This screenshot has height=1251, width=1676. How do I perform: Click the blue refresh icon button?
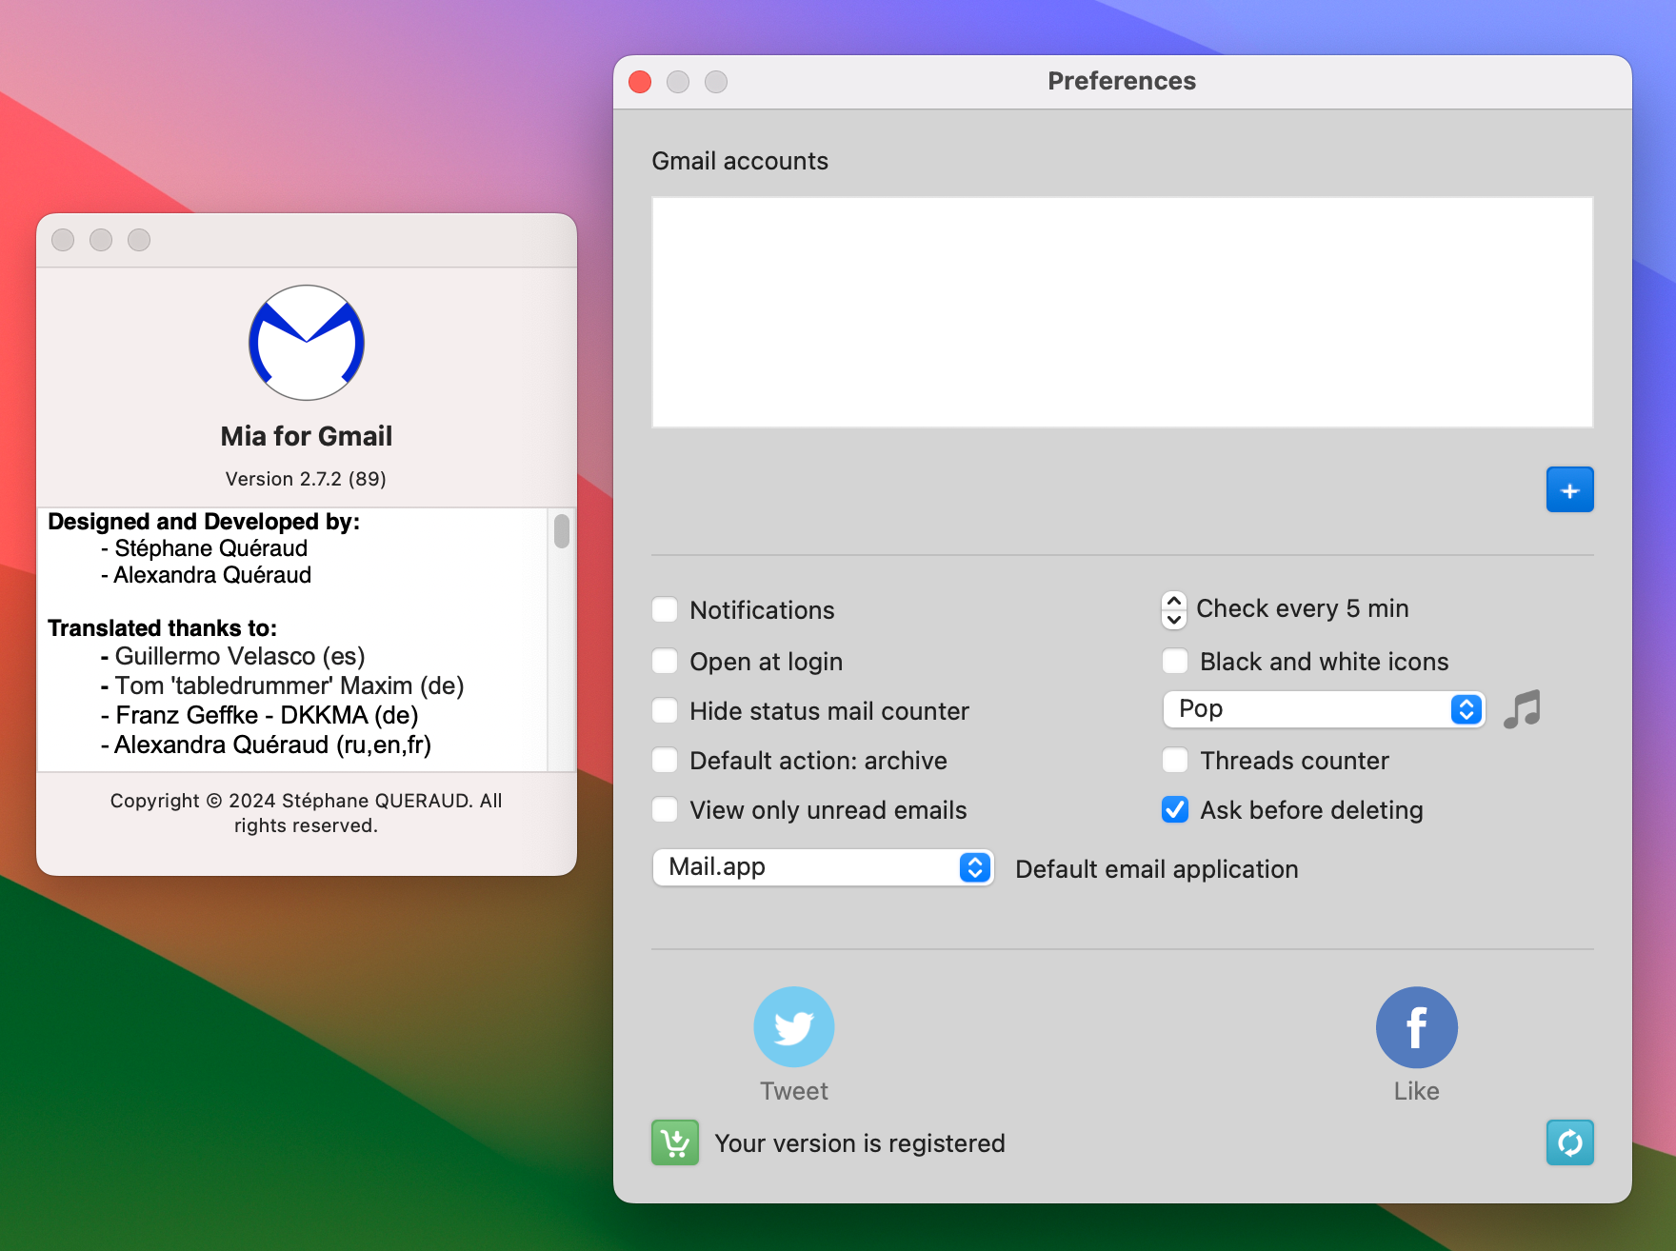(x=1569, y=1142)
